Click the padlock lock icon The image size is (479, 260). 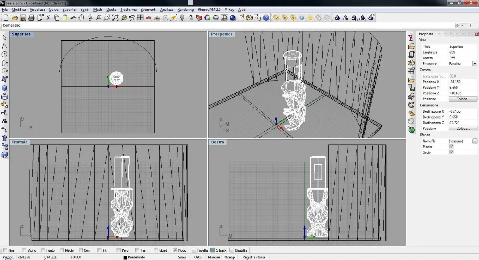point(191,18)
